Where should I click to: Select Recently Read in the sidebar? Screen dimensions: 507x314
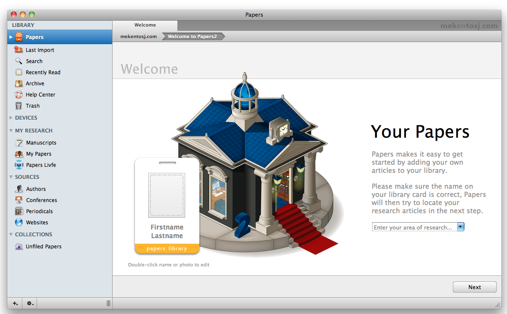(x=43, y=72)
